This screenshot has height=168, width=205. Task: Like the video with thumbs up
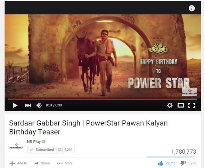161,163
